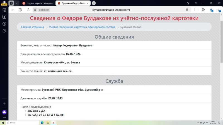
Task: Click the 'Служба' section heading
Action: point(114,81)
